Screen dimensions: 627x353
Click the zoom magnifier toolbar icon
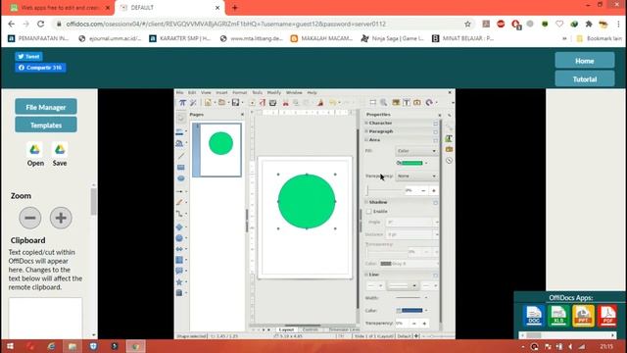pos(383,102)
